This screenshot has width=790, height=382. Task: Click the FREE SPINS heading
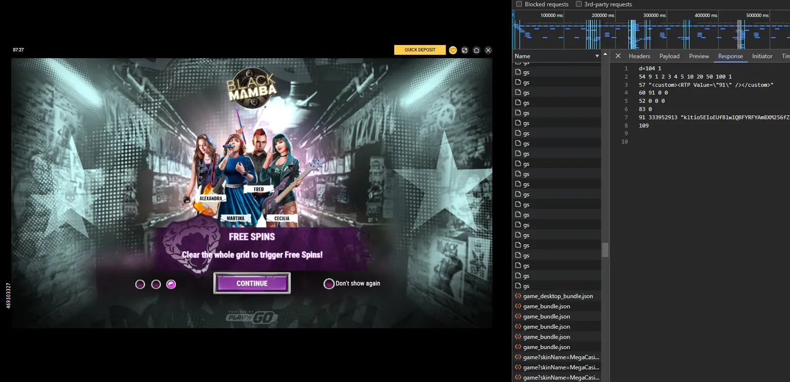252,237
